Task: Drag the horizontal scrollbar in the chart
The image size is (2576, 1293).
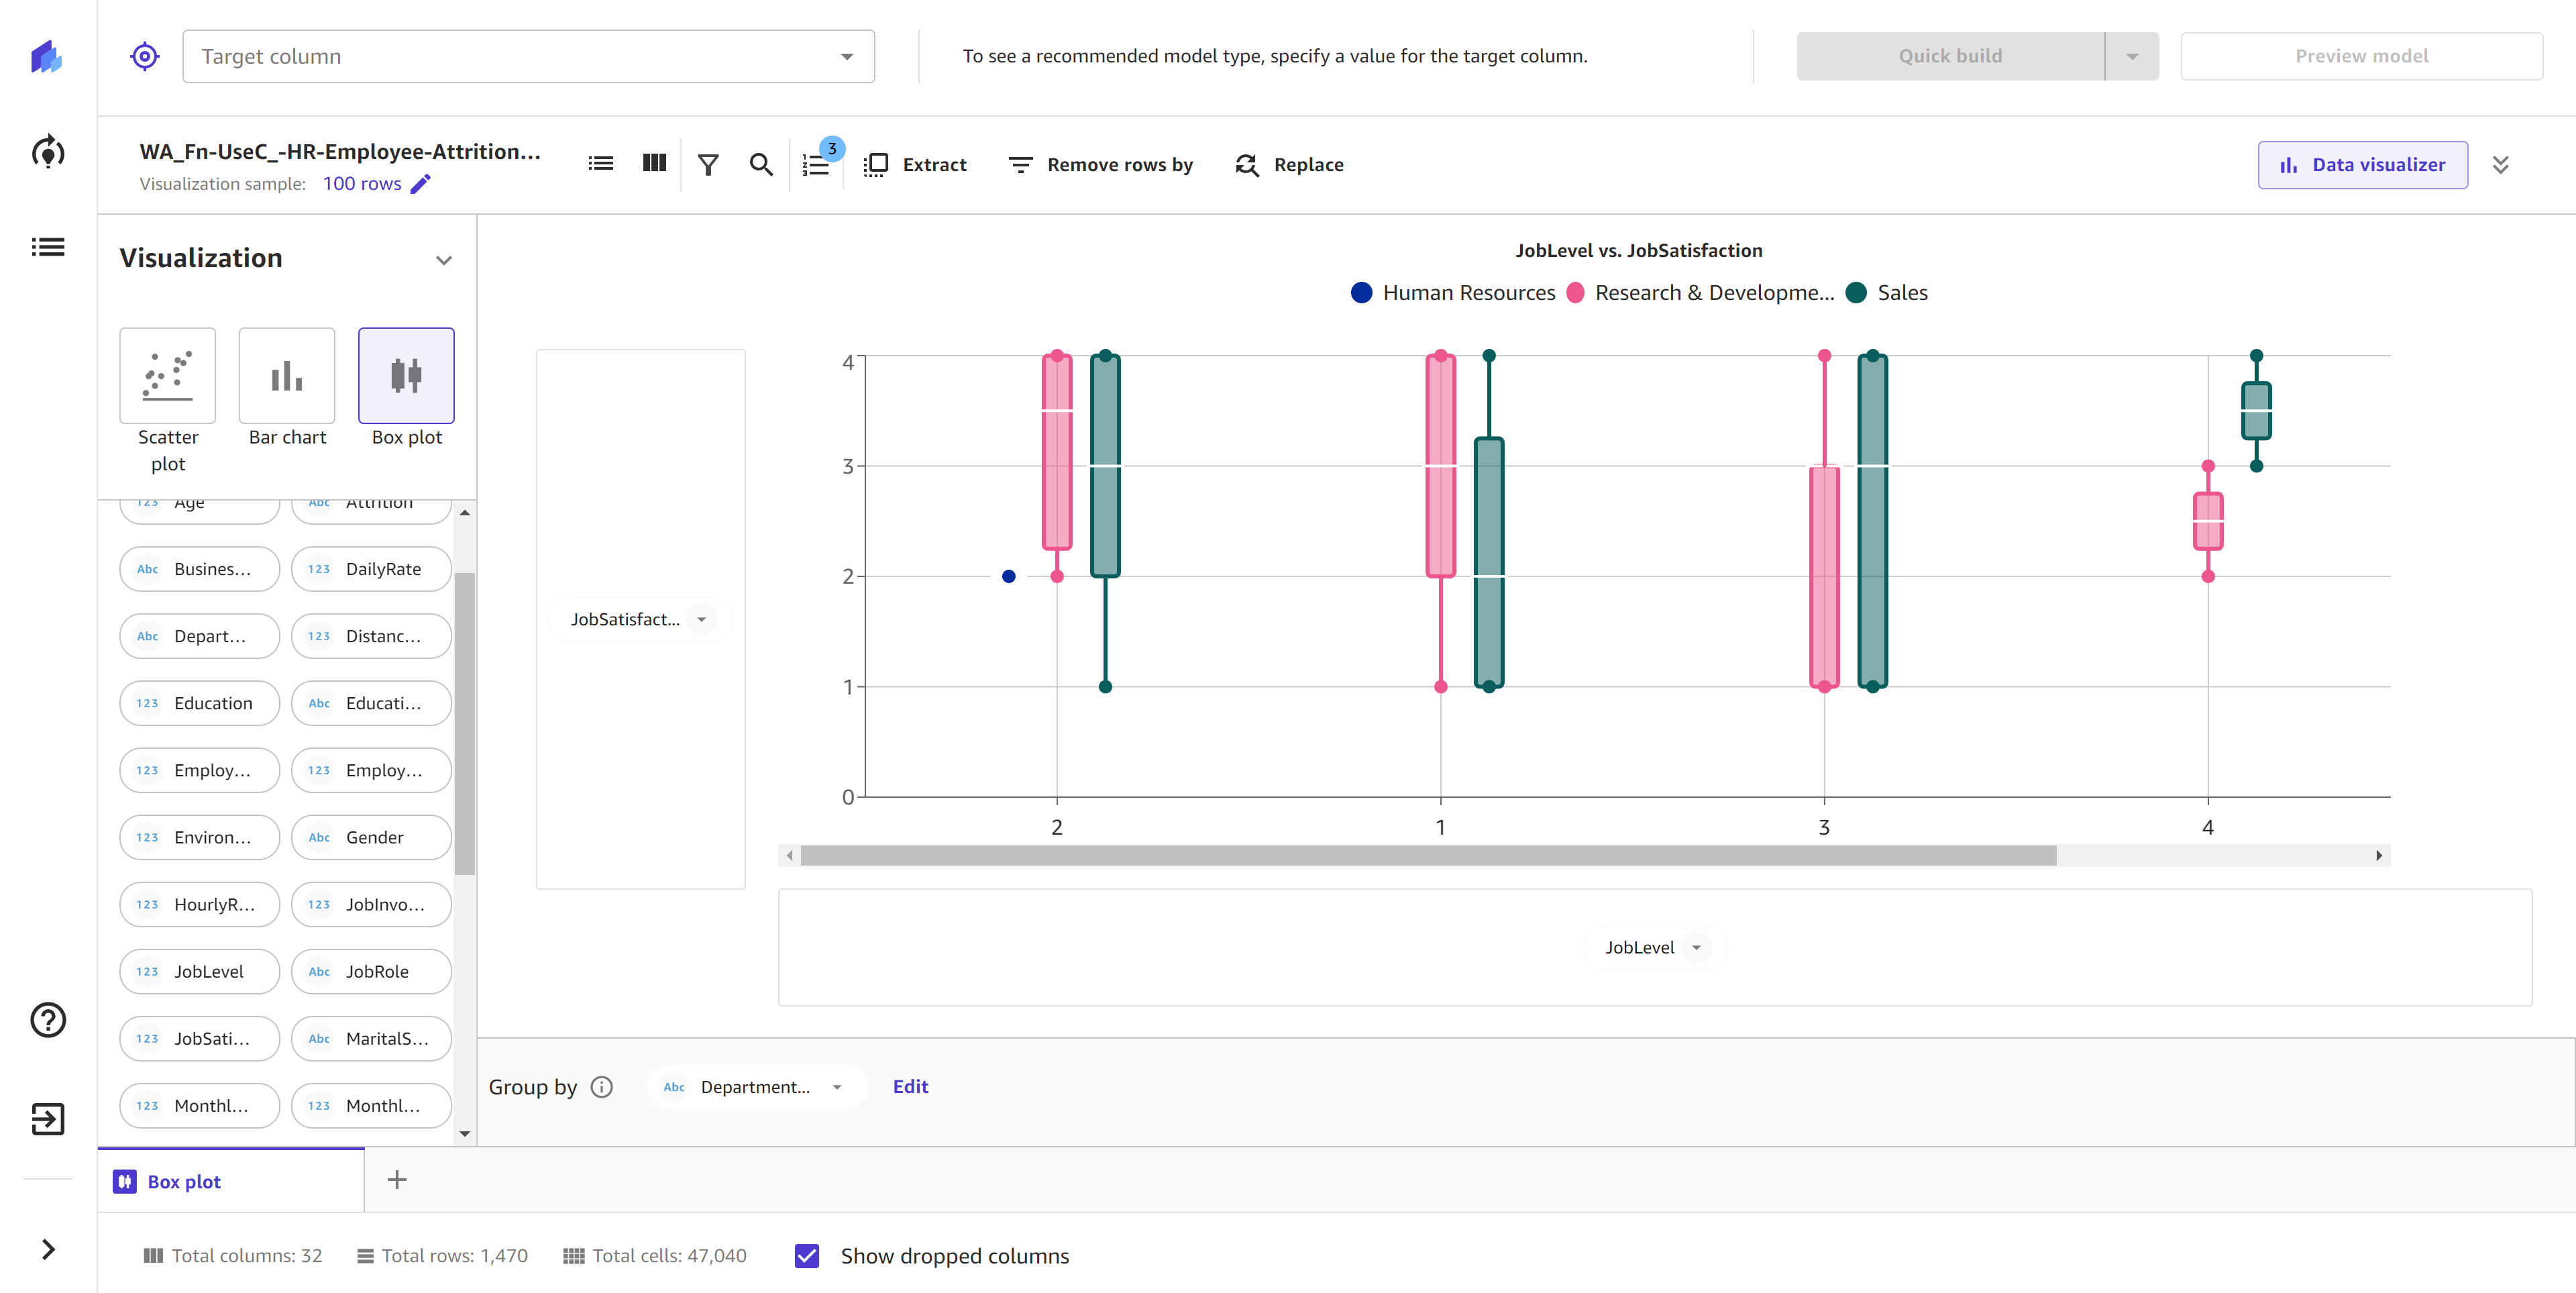Action: tap(1421, 854)
